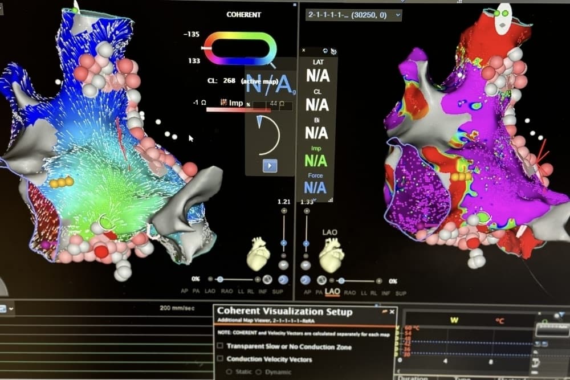The width and height of the screenshot is (570, 380).
Task: Click the right viewer zoom minus button
Action: (306, 256)
